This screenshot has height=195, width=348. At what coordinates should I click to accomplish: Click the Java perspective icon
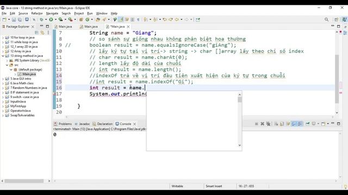344,19
